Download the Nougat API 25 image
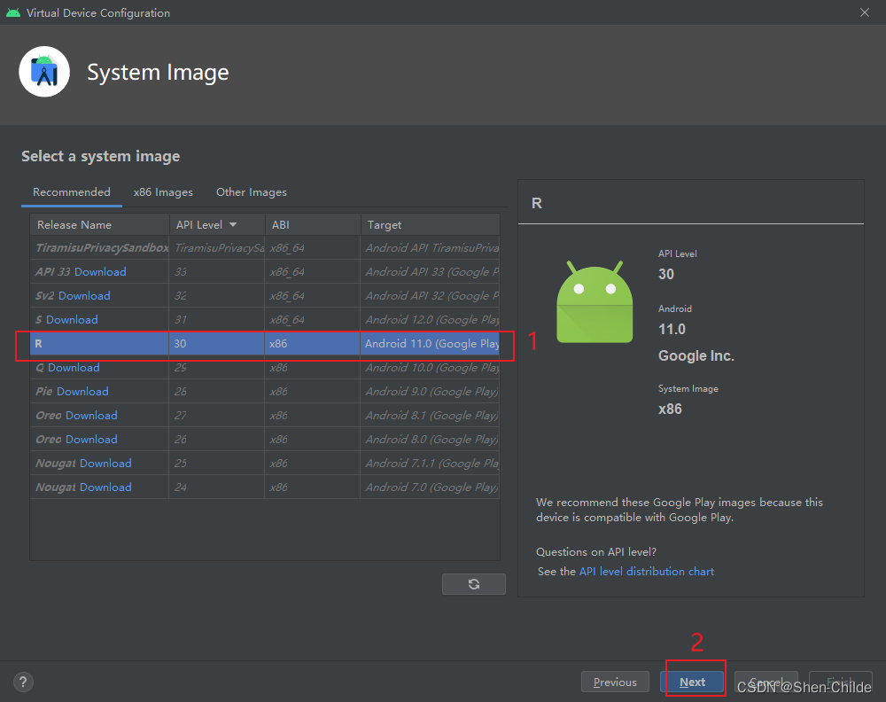Viewport: 886px width, 702px height. pos(105,463)
